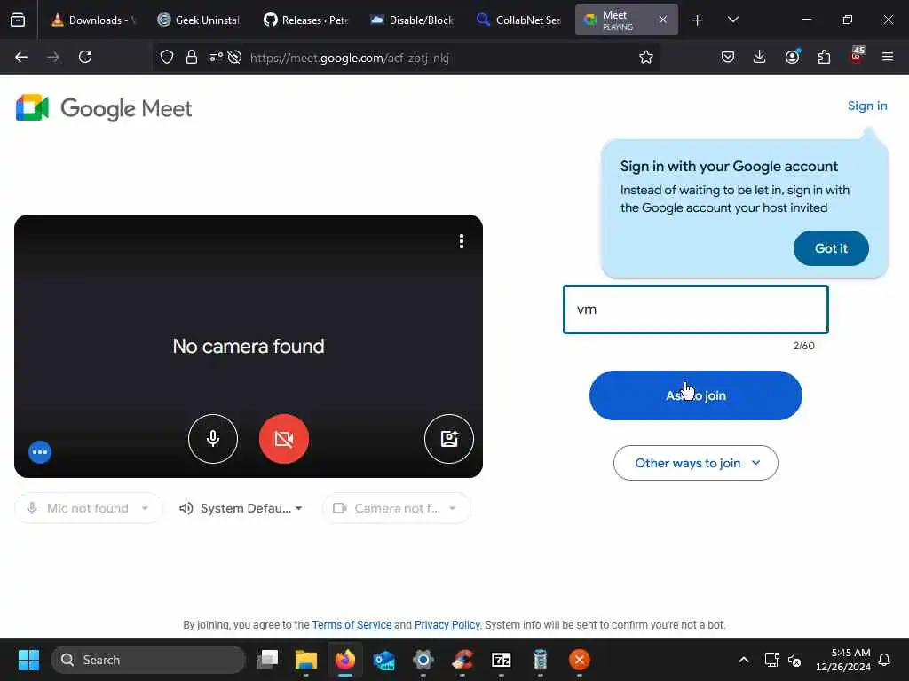Show hidden system tray icons
909x681 pixels.
point(744,660)
